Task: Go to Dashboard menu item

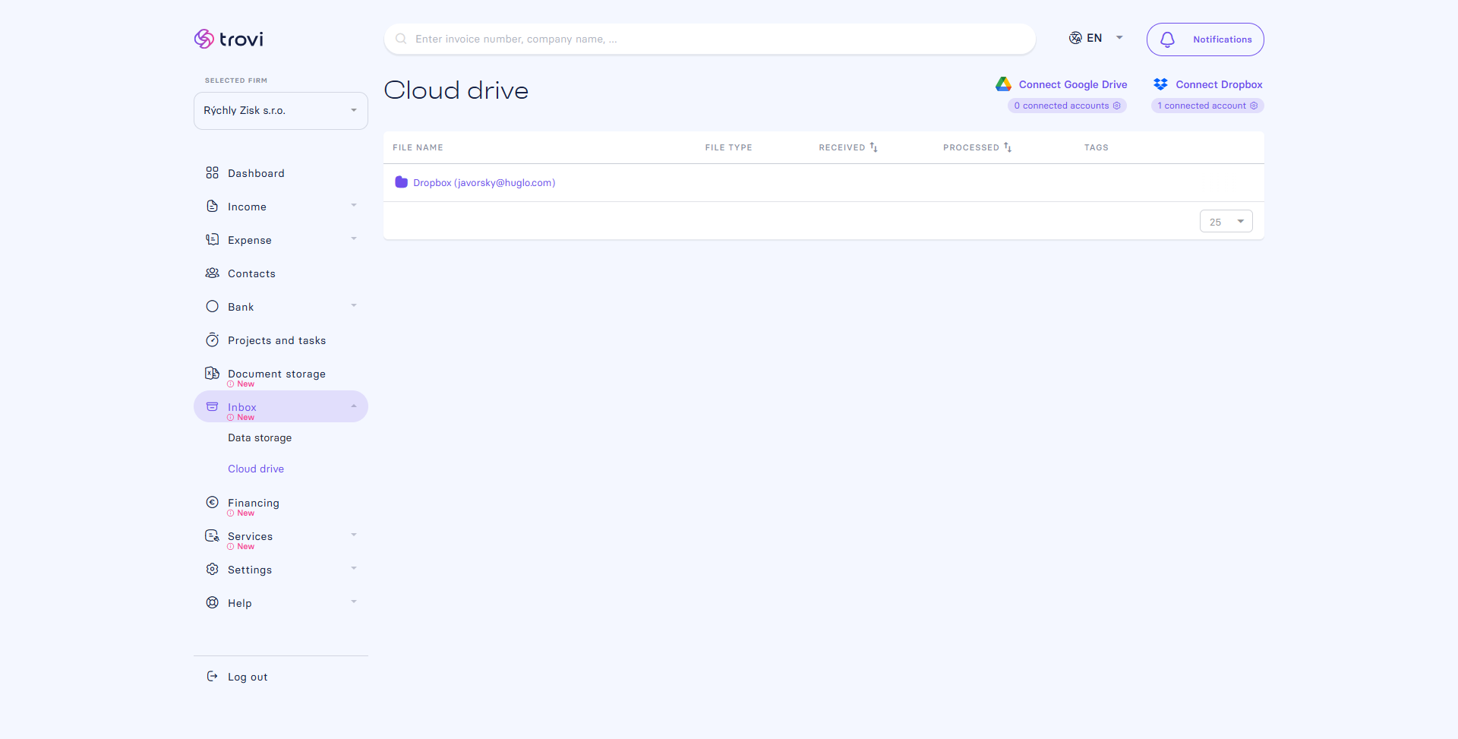Action: (256, 173)
